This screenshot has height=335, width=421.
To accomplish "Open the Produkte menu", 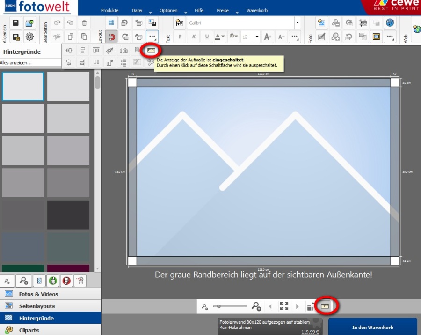I will tap(109, 10).
